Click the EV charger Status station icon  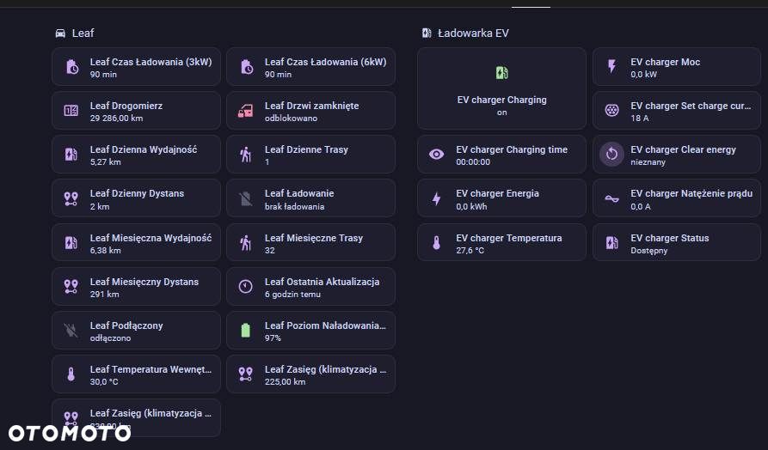[611, 243]
